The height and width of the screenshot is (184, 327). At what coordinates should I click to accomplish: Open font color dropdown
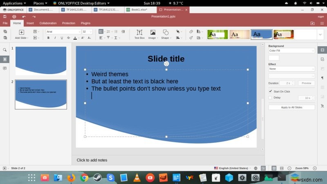point(78,38)
